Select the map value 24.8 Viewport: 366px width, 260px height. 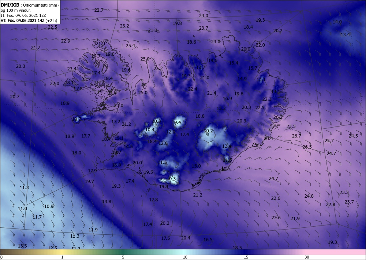[x=309, y=196]
